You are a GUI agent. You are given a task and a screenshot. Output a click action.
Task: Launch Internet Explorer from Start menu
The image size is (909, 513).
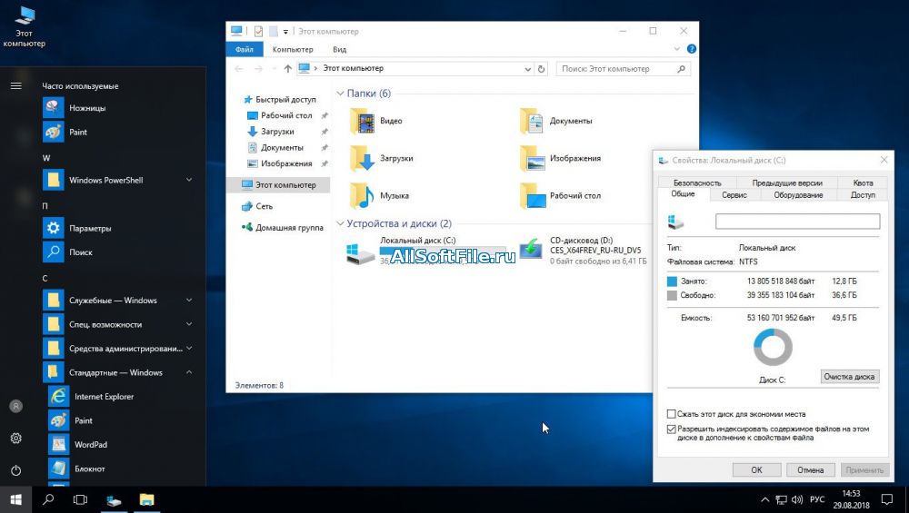[59, 397]
